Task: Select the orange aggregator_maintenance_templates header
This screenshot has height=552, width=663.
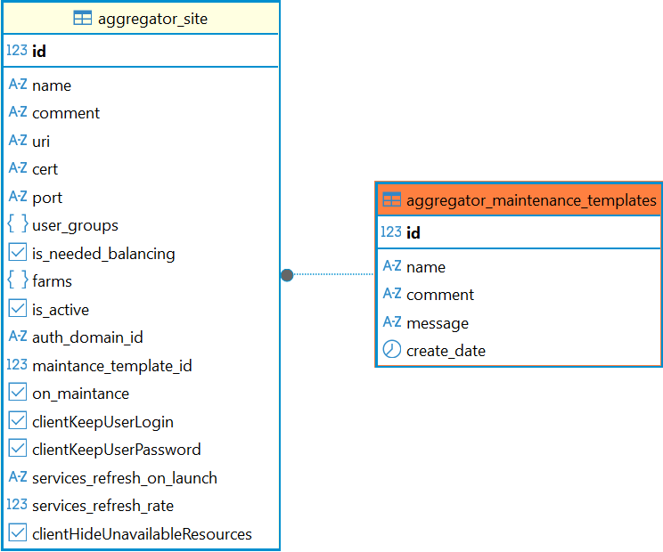Action: [x=531, y=200]
